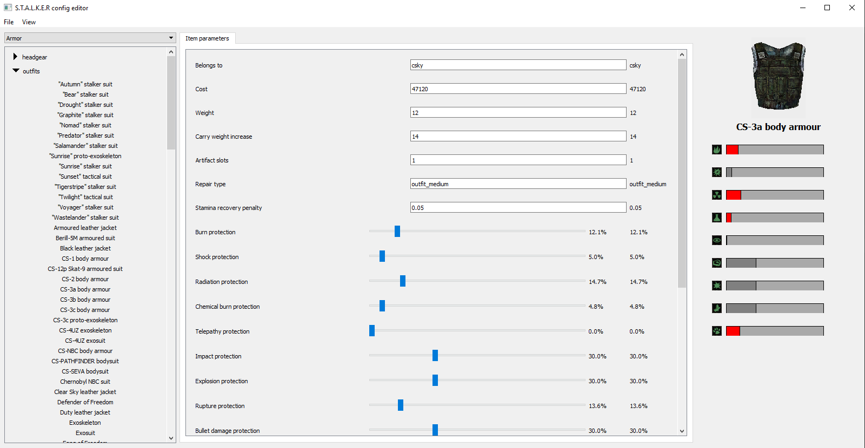Open the View menu
The width and height of the screenshot is (865, 448).
point(29,22)
